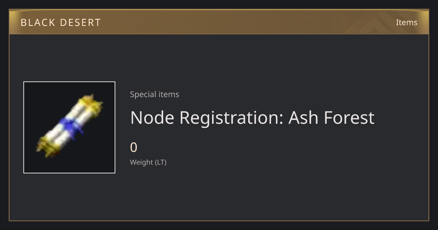Click the Weight (LT) label
This screenshot has width=438, height=230.
(148, 162)
